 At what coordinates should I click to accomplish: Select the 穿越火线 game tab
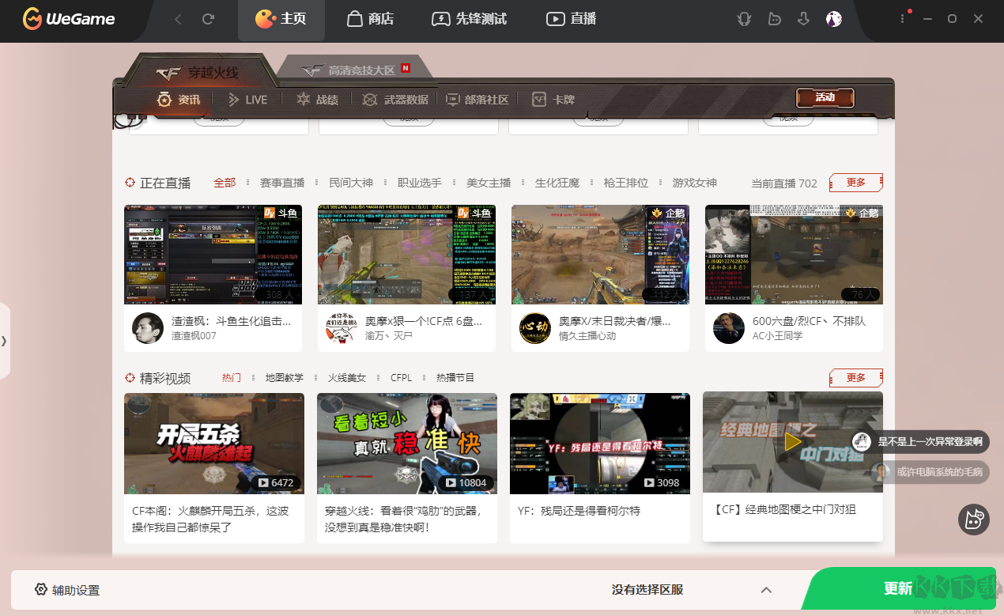(198, 72)
